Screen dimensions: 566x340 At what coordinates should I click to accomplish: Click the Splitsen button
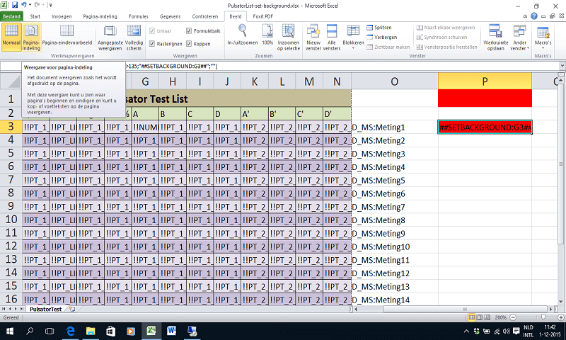[382, 27]
